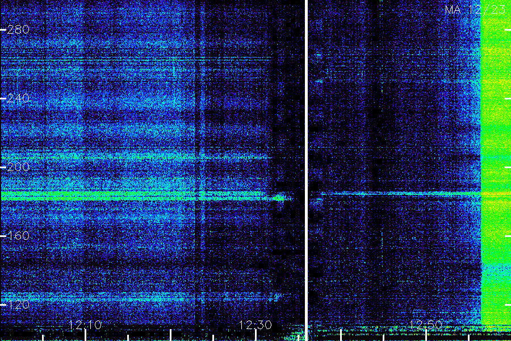Screen dimensions: 511x341
Task: Click the tick mark below 12:50
Action: click(426, 335)
